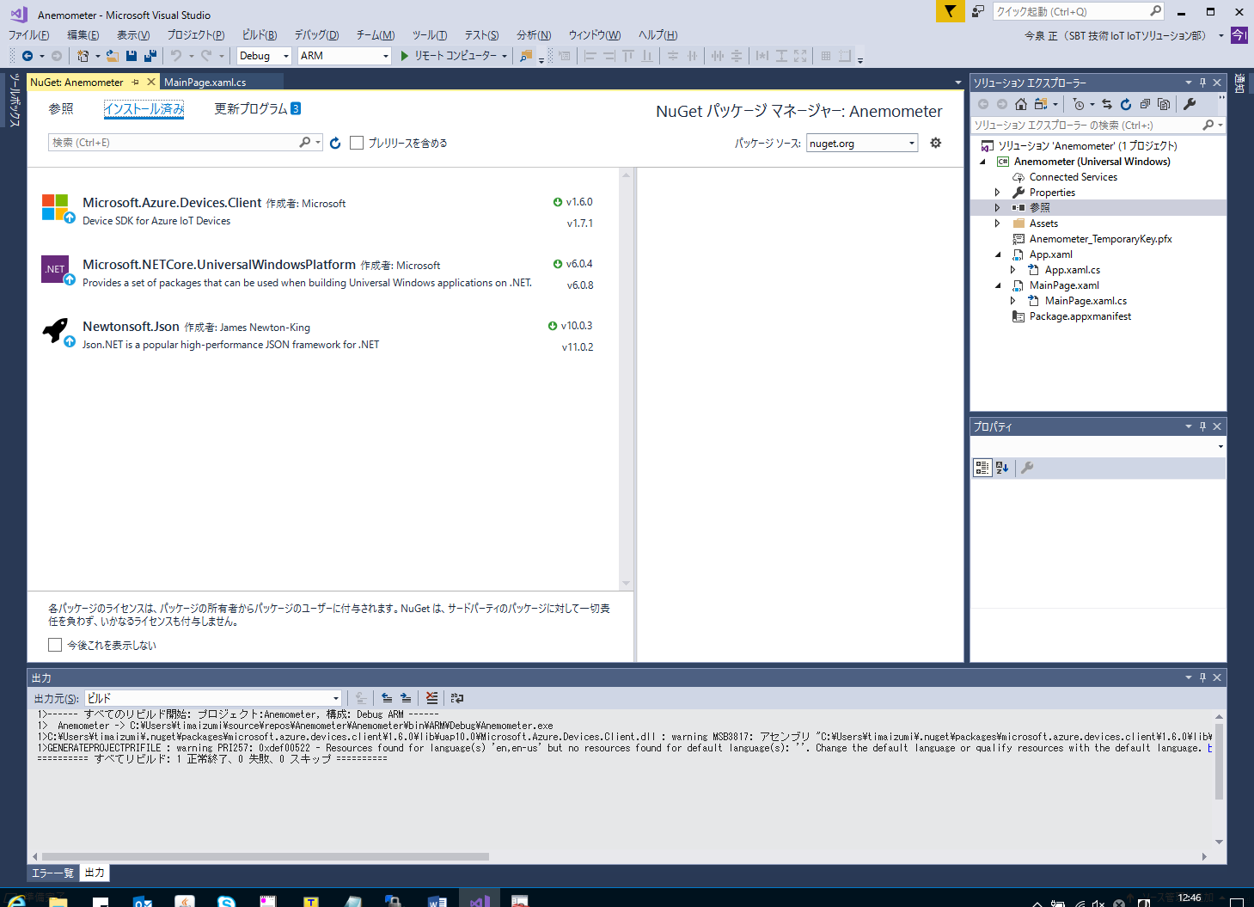Check 今後これを表示しない checkbox
The width and height of the screenshot is (1254, 907).
click(x=55, y=645)
